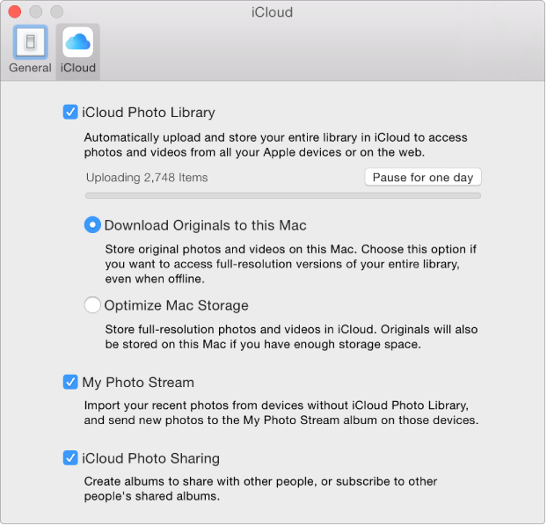
Task: Close the iCloud preferences window
Action: click(x=14, y=12)
